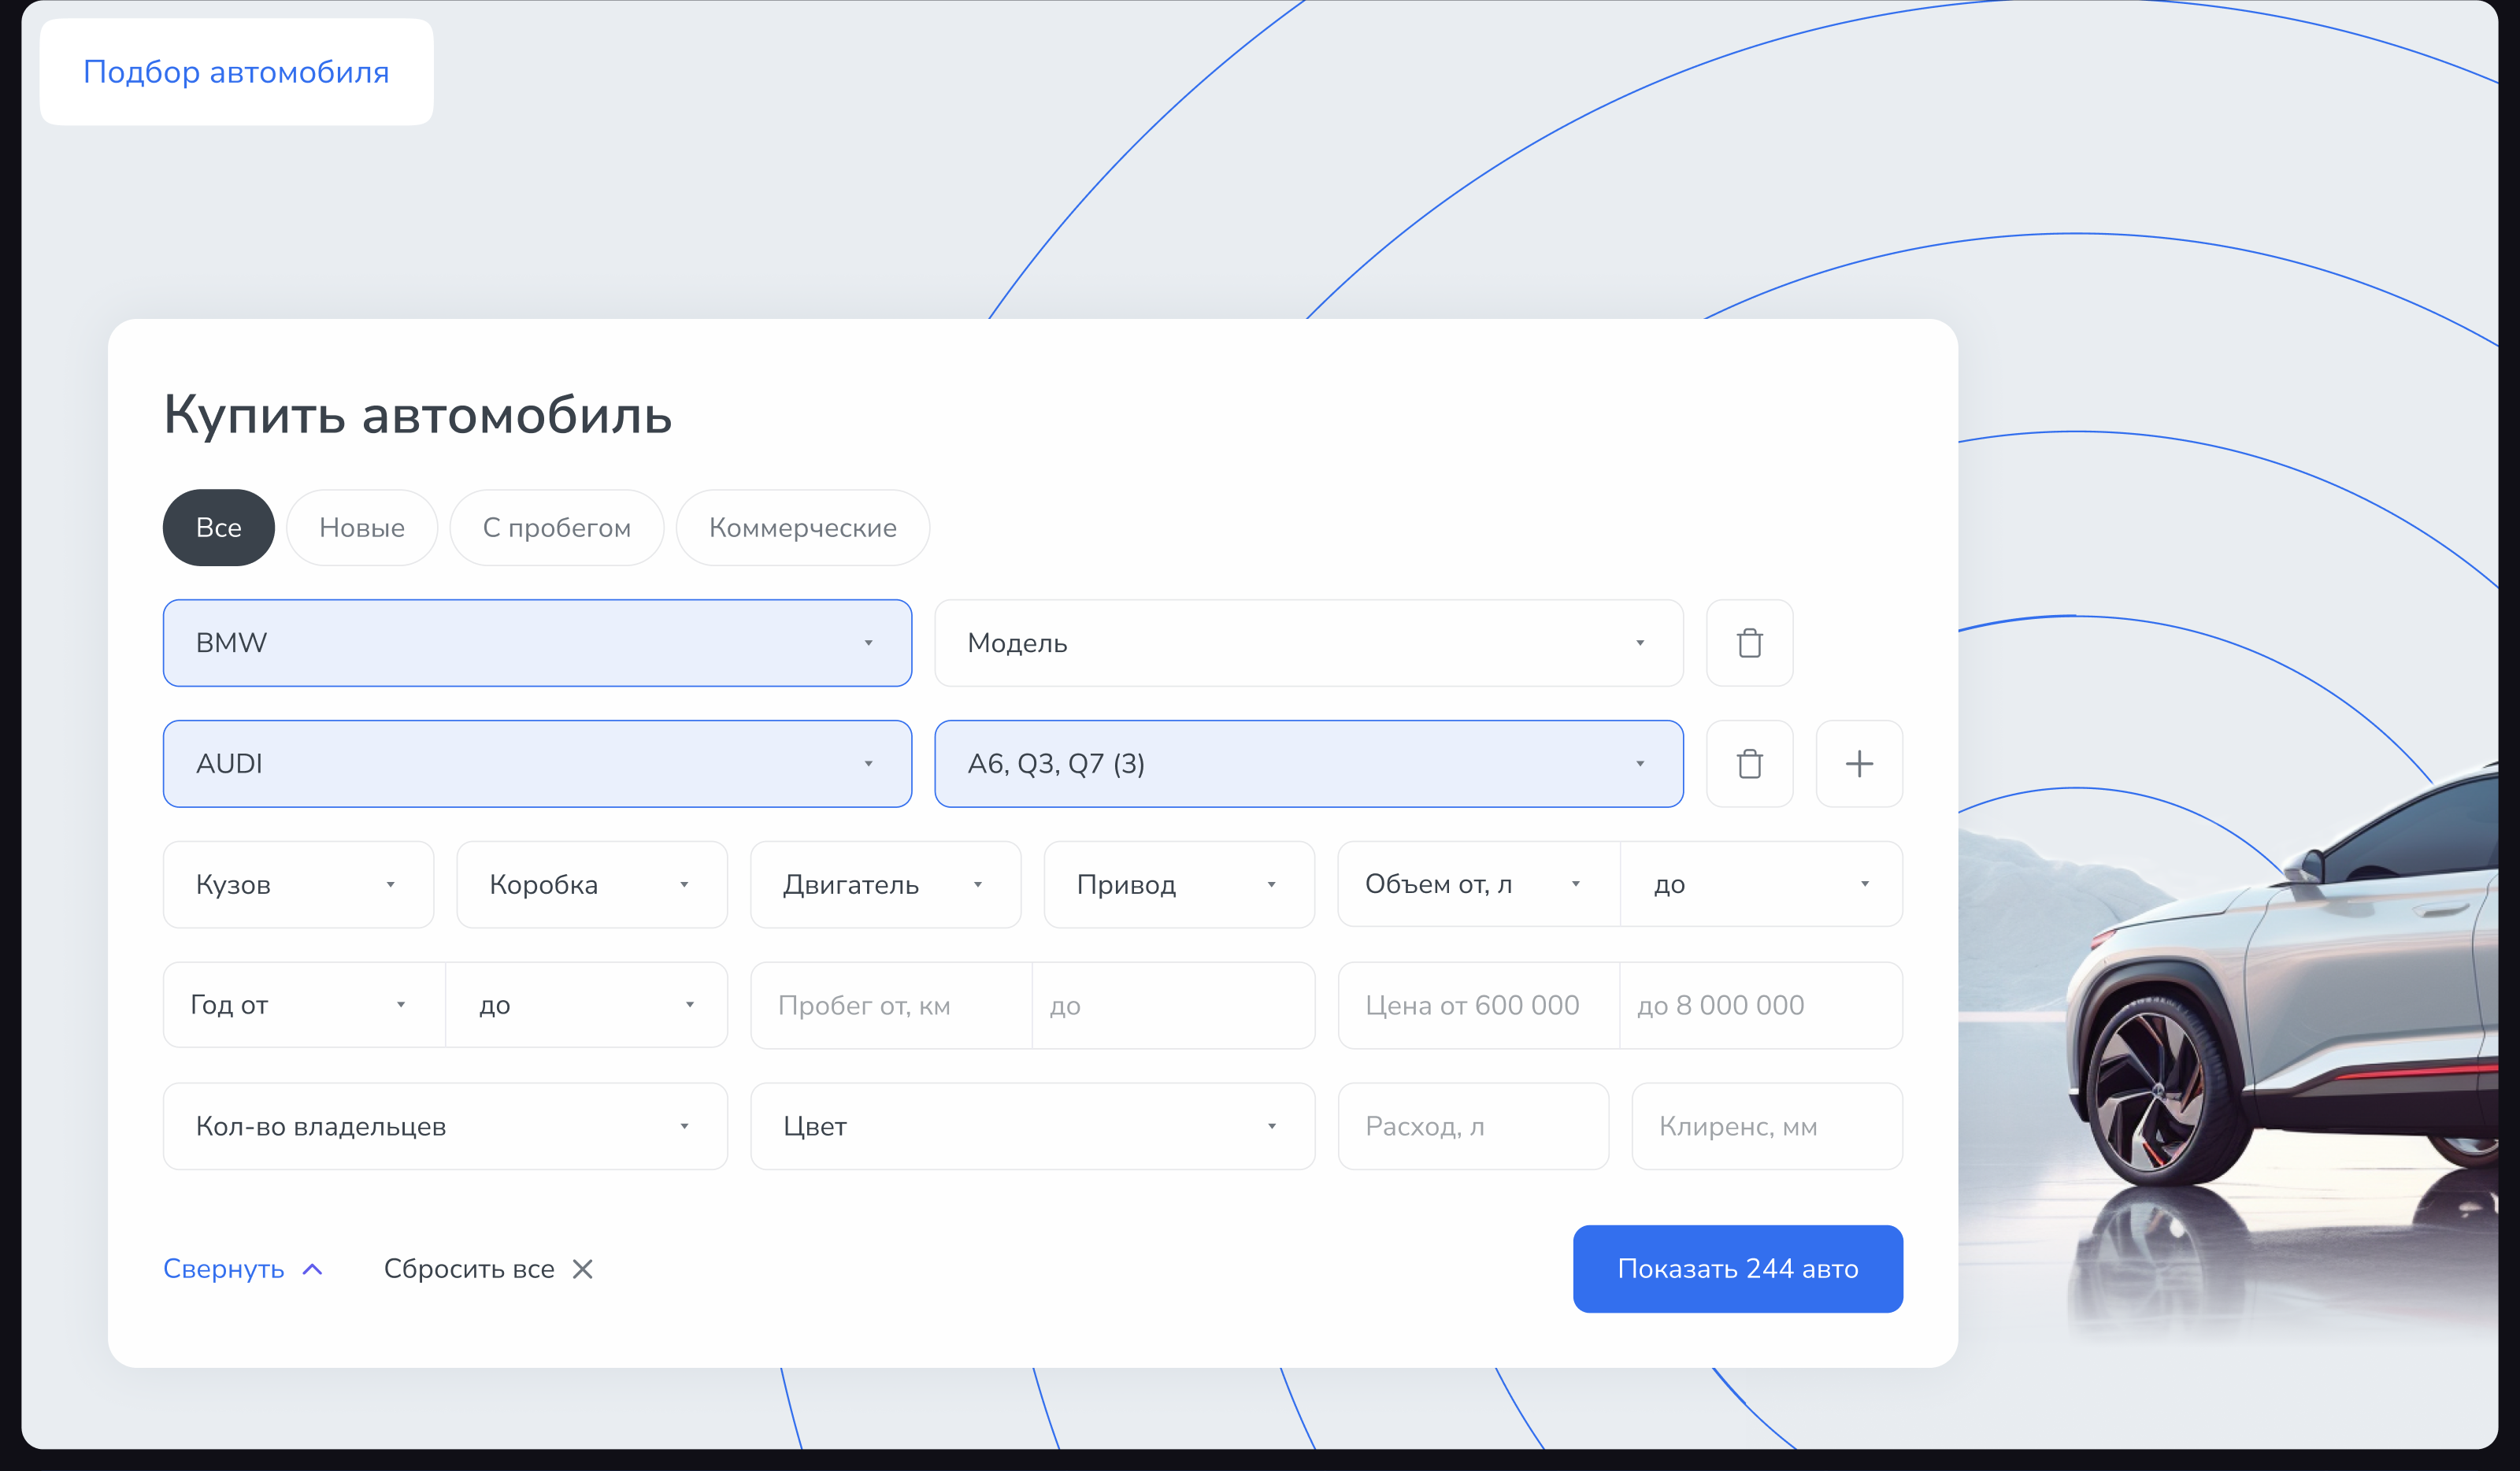
Task: Select the Все filter pill
Action: pos(218,528)
